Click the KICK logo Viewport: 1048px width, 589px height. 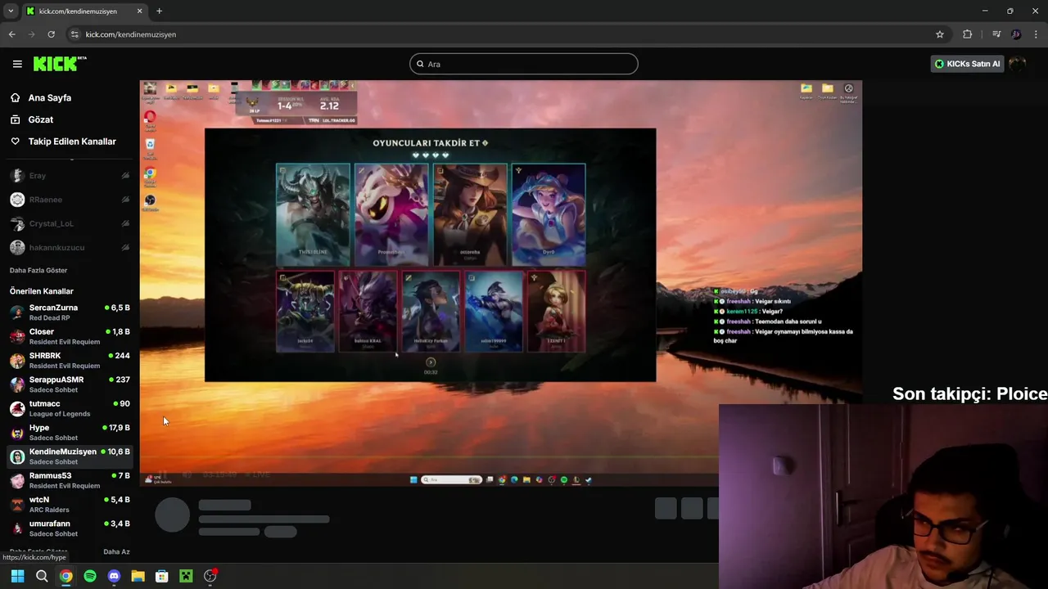pos(60,64)
